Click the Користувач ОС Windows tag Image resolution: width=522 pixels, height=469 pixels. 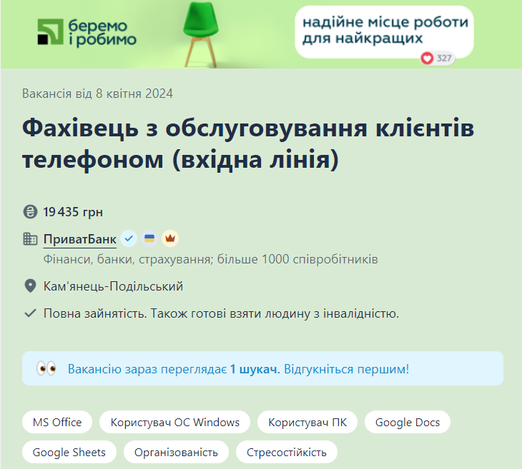174,422
